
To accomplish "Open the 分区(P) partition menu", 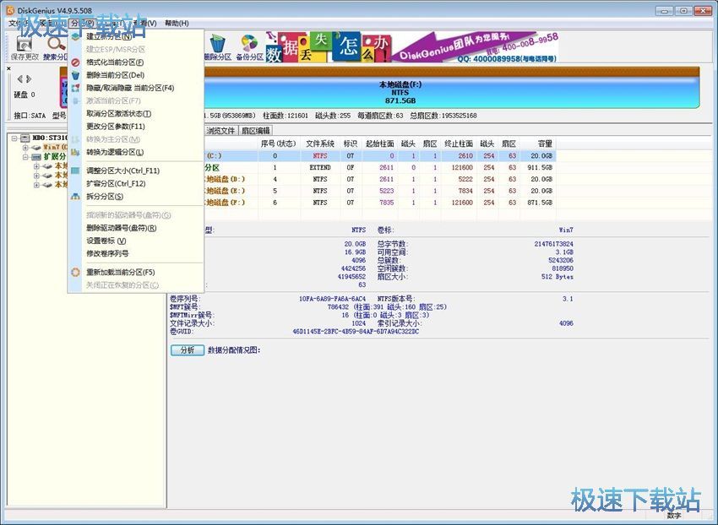I will 83,23.
